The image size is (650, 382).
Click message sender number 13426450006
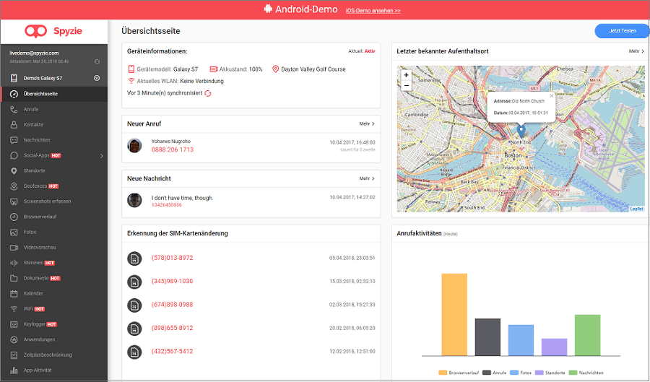coord(167,205)
